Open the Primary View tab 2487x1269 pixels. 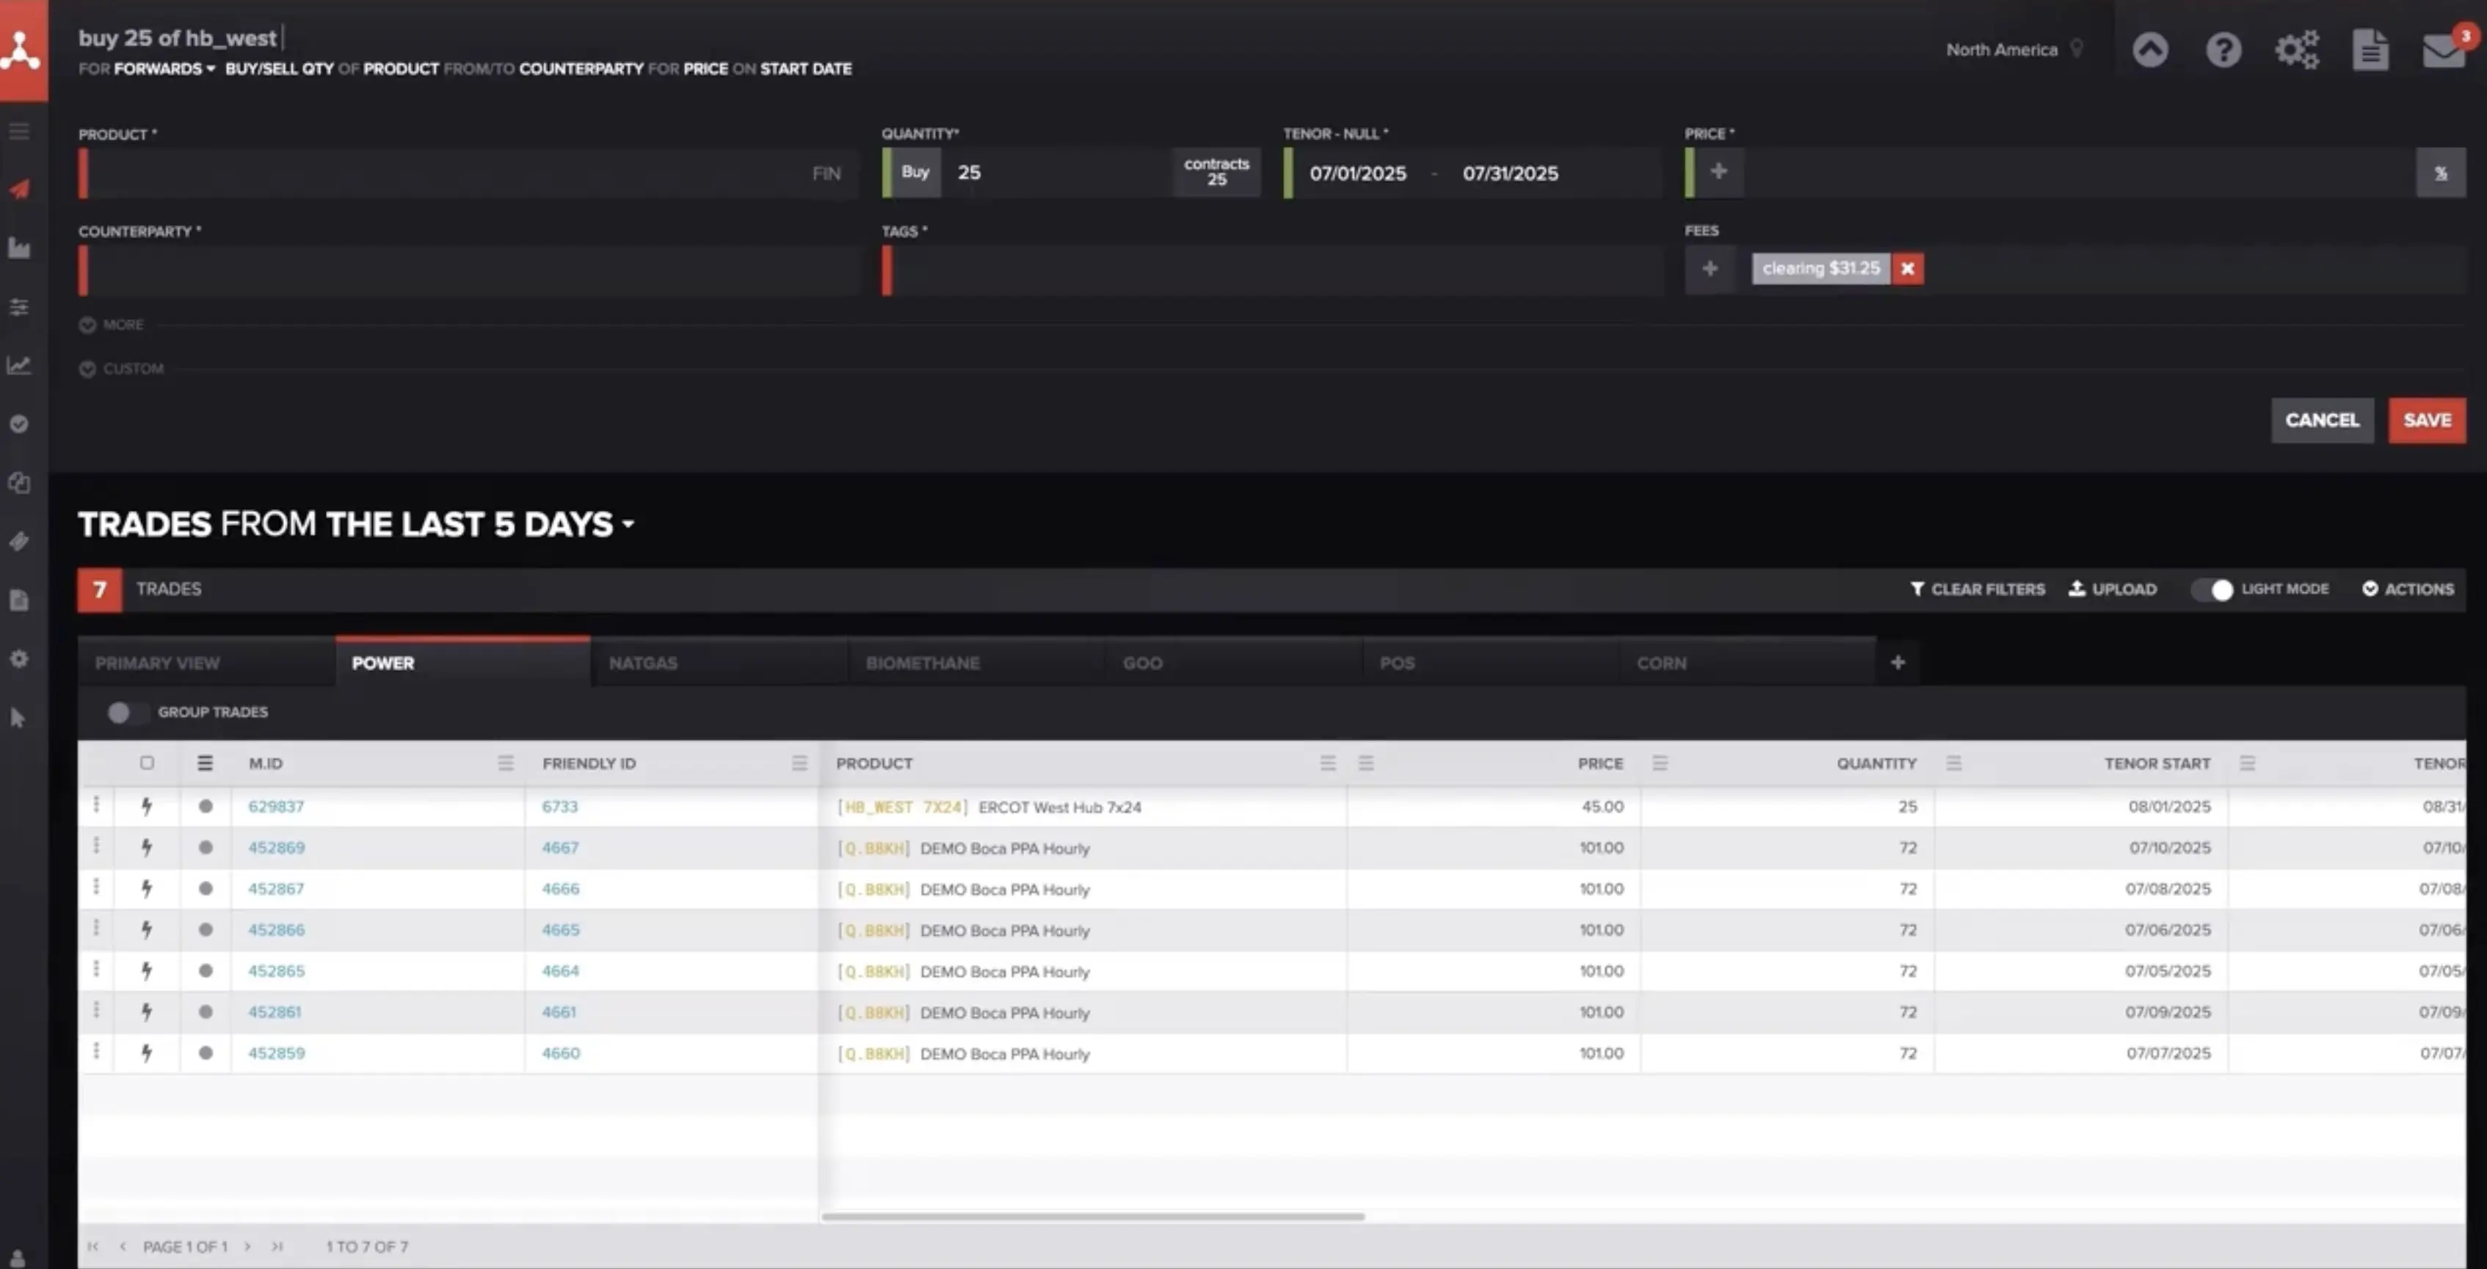click(157, 664)
